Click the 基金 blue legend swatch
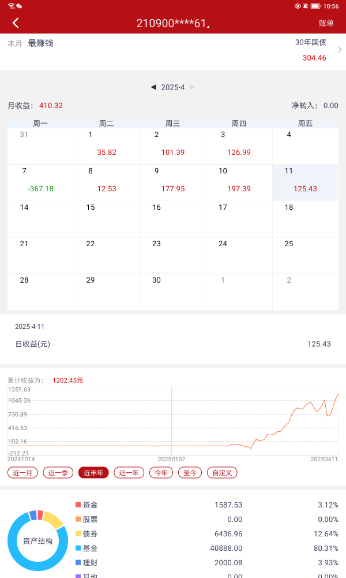The width and height of the screenshot is (346, 578). 78,548
